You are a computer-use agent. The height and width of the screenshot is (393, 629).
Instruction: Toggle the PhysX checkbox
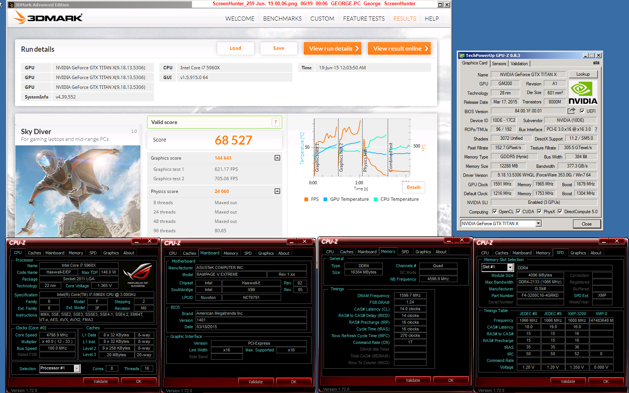[539, 211]
